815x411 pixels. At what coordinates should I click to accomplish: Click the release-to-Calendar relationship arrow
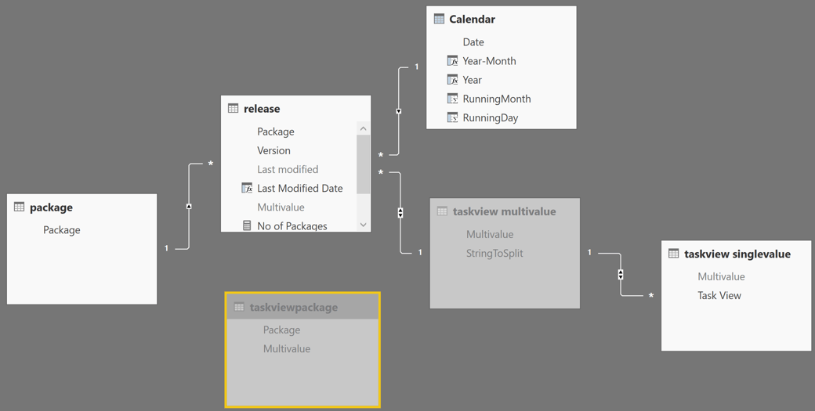click(399, 111)
